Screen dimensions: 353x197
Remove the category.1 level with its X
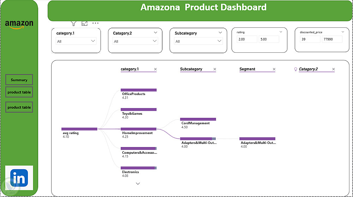click(155, 69)
